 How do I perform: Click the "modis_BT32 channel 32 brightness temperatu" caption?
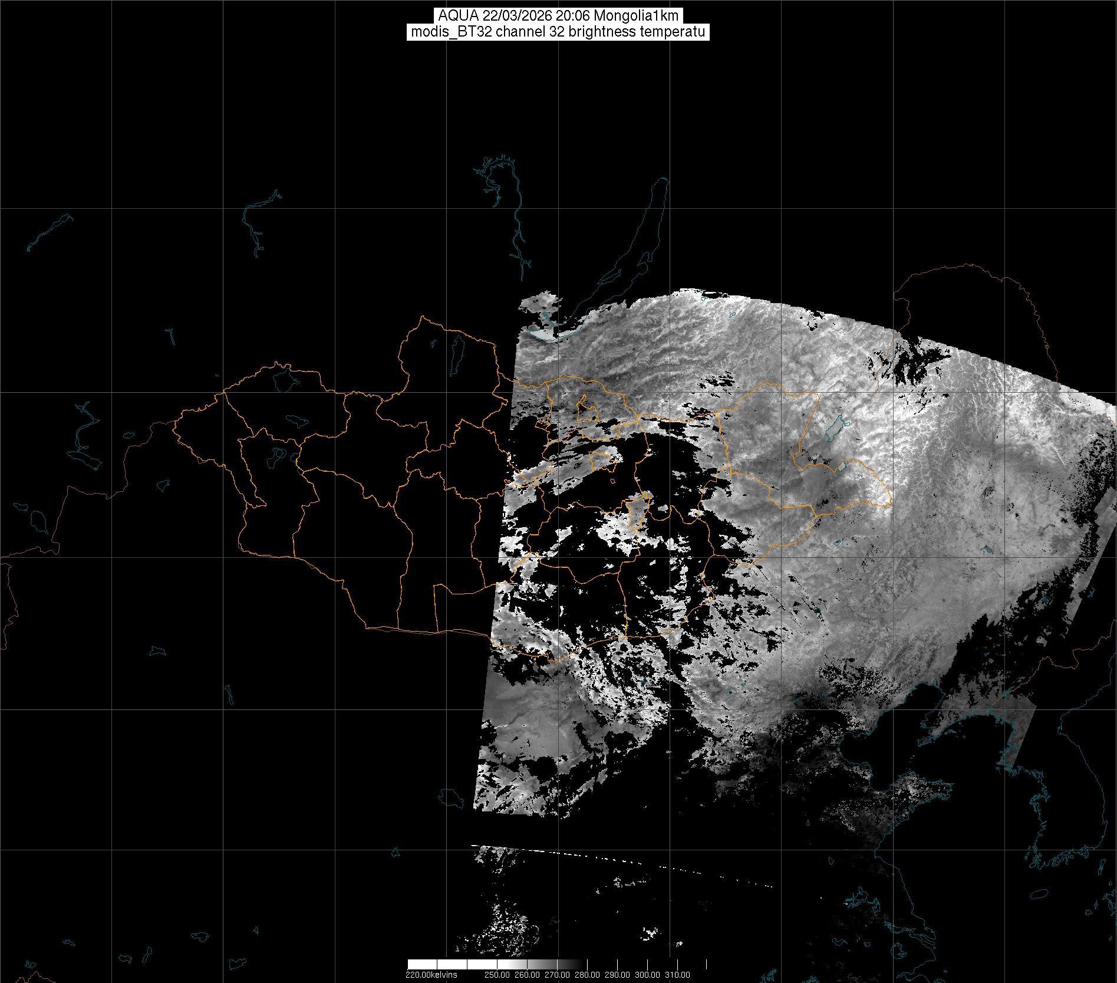click(x=558, y=32)
